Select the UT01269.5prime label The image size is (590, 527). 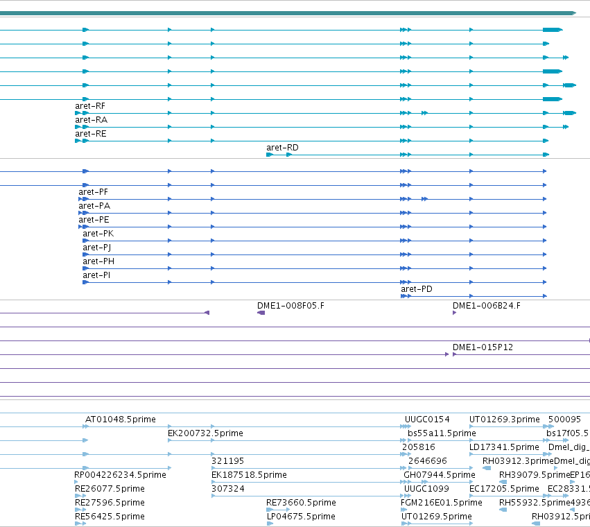pos(437,517)
